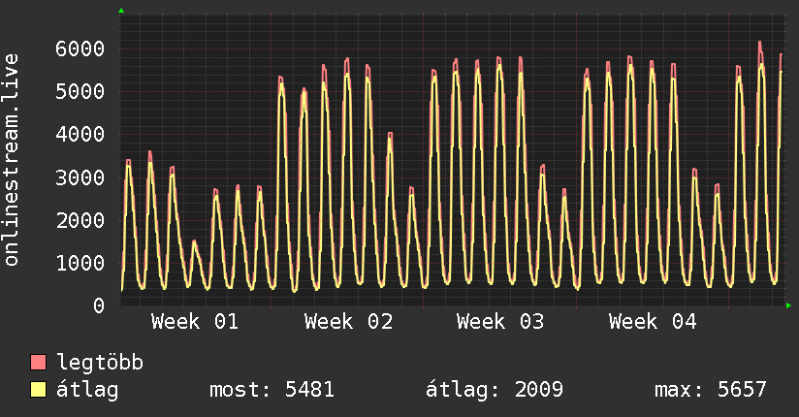Select the legtöbb legend label

[x=100, y=364]
